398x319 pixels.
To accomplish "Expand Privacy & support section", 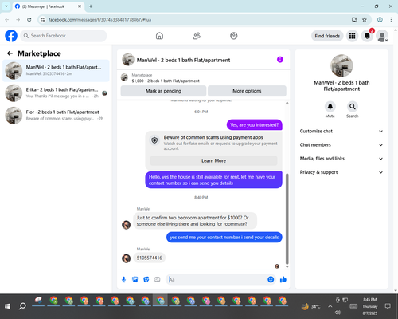I will 341,172.
